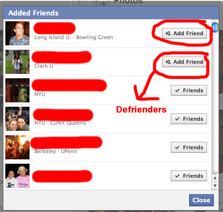Open the Berkeley · UPenn profile photo
Image resolution: width=223 pixels, height=212 pixels.
click(x=17, y=147)
